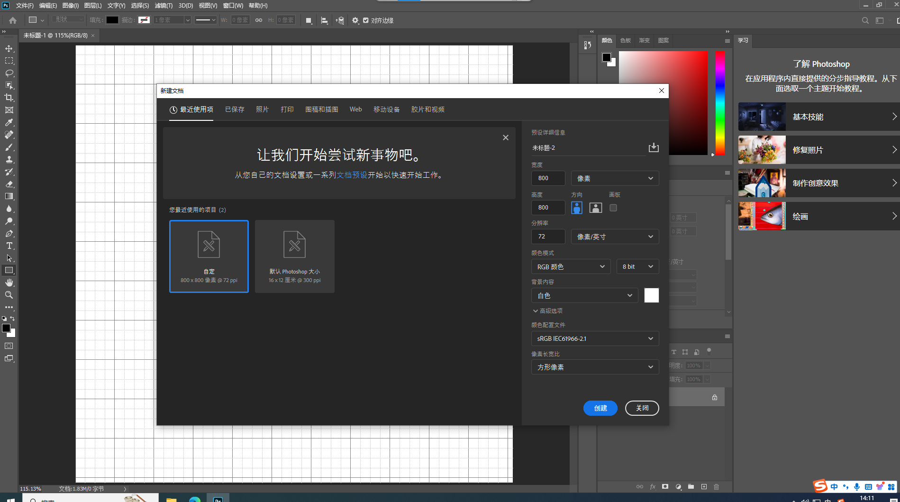Open the RGB color mode dropdown

point(571,267)
